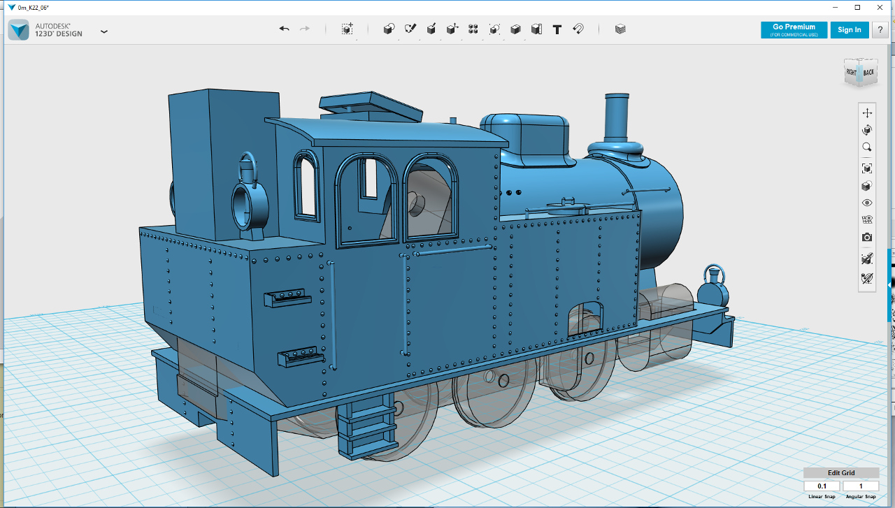Select the Measure tool
Screen dimensions: 895x508
[x=536, y=29]
